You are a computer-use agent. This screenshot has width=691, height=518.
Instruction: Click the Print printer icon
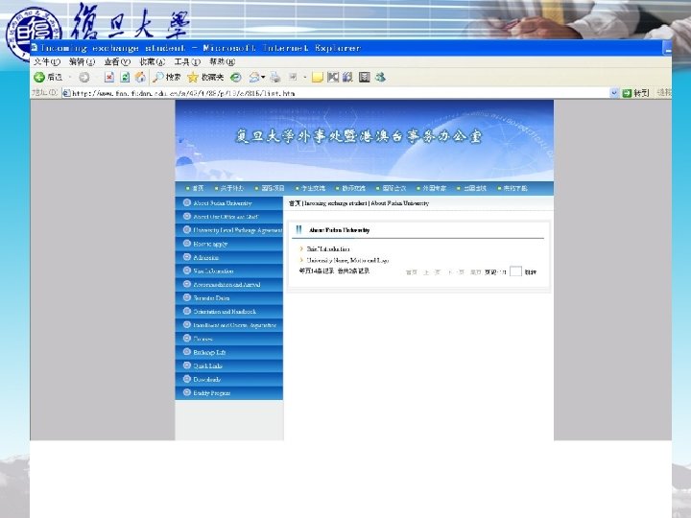click(275, 78)
